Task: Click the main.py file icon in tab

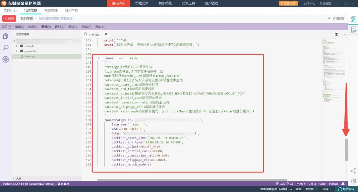Action: tap(86, 34)
